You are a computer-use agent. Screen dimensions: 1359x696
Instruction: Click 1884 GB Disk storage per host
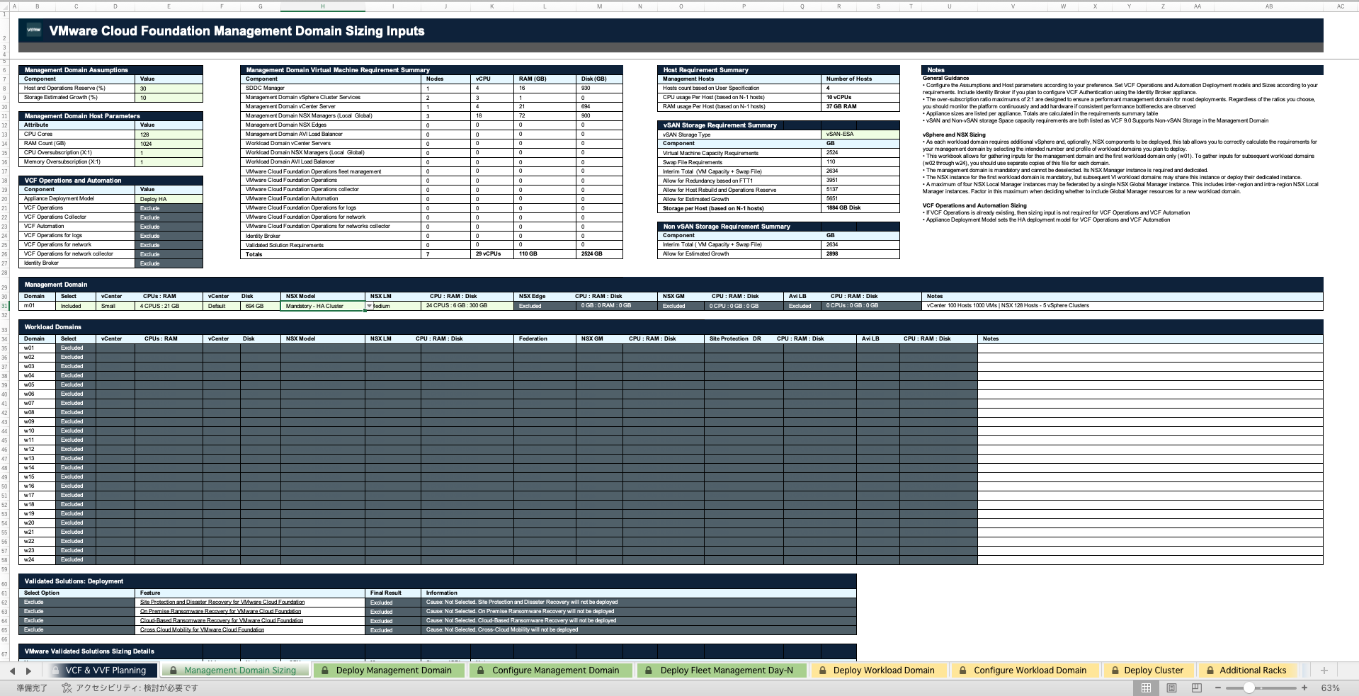(860, 208)
